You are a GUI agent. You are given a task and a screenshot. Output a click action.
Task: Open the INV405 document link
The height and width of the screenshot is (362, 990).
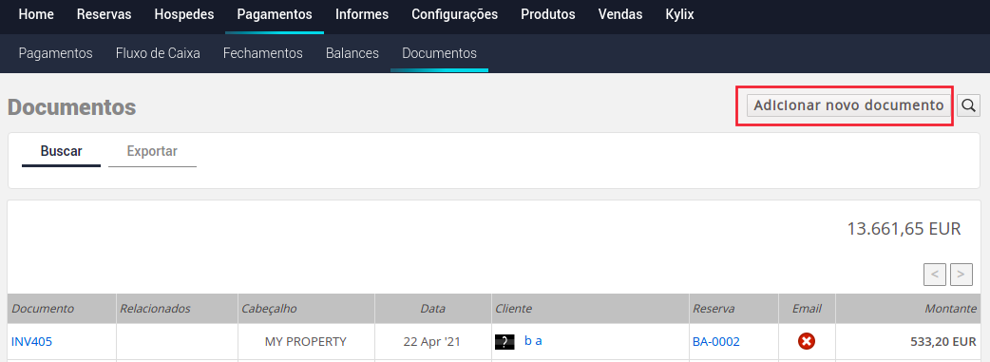click(x=31, y=342)
